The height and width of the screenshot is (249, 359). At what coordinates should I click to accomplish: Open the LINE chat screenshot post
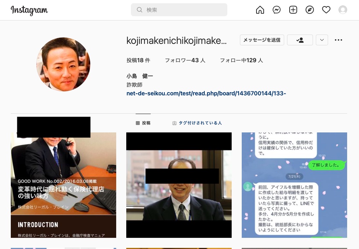pos(294,185)
